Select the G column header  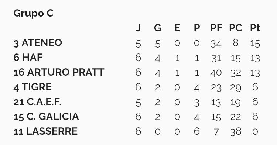[158, 28]
